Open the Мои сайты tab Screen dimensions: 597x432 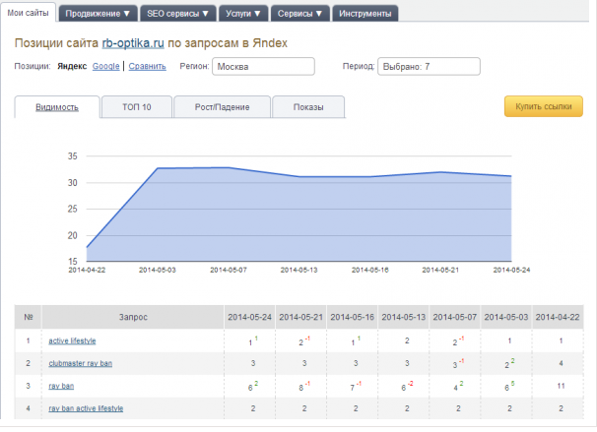pos(29,13)
